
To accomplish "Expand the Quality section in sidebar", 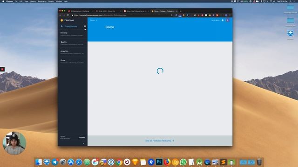I will pos(73,43).
